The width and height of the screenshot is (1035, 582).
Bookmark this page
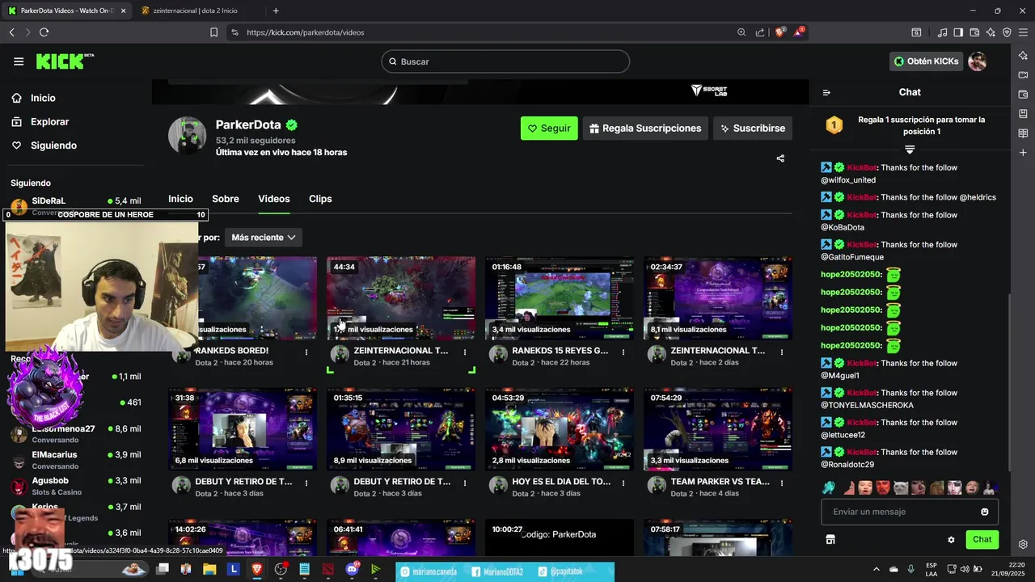pyautogui.click(x=213, y=32)
